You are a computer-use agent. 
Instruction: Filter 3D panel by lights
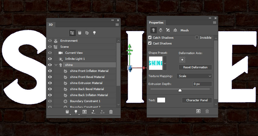click(94, 33)
